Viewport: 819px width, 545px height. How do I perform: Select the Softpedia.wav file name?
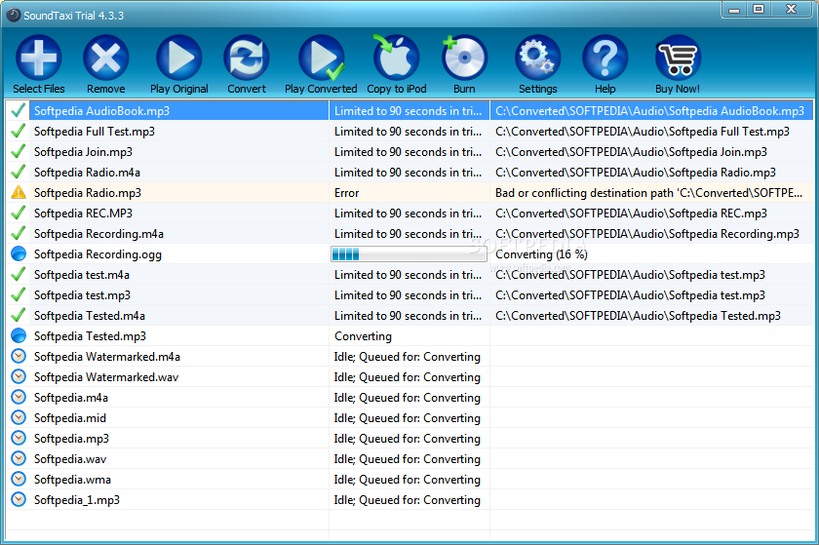(70, 459)
